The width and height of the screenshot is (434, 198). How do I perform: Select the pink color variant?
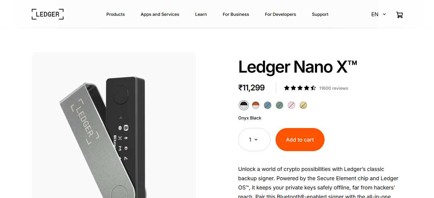[x=291, y=105]
